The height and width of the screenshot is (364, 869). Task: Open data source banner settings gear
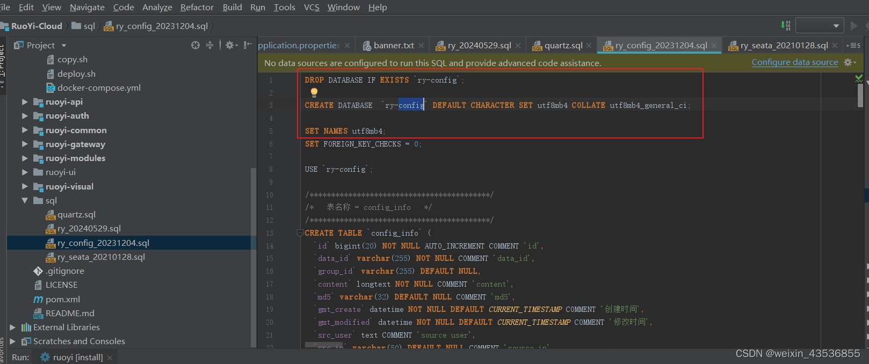pos(850,62)
